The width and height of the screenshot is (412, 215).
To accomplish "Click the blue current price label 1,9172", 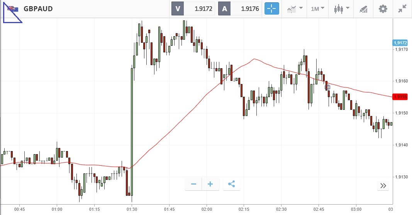I will (400, 43).
